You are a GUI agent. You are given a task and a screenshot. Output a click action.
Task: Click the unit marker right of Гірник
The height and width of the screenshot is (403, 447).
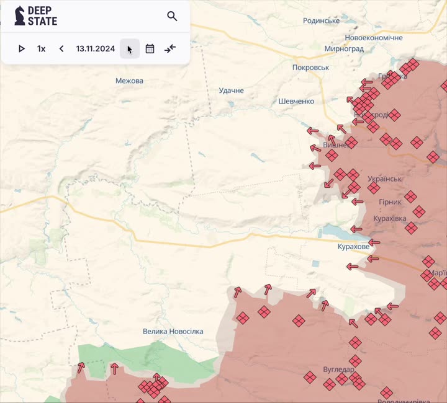410,197
